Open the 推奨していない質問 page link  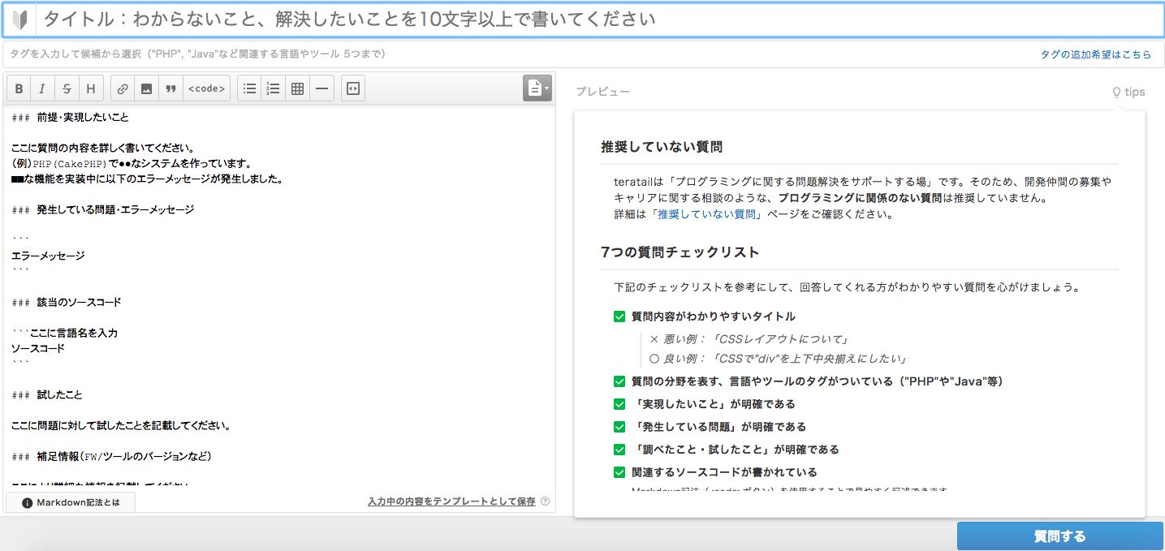(x=705, y=215)
